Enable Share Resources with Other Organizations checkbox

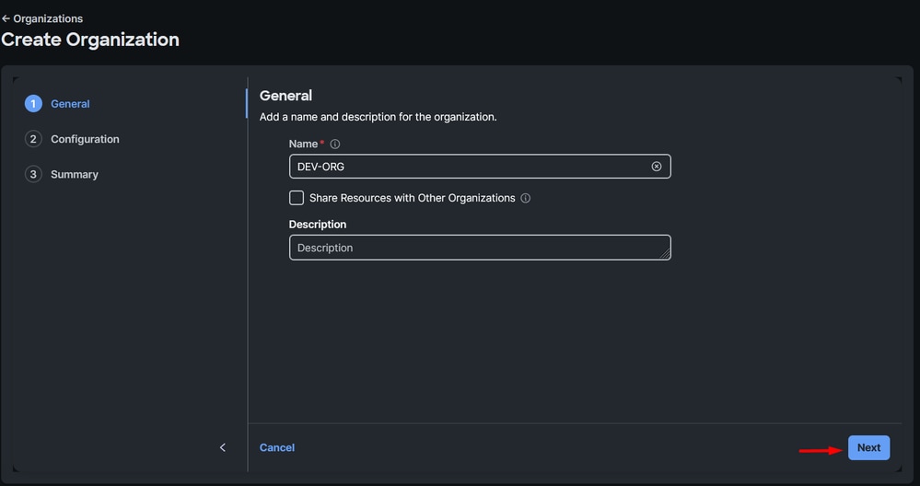coord(297,198)
